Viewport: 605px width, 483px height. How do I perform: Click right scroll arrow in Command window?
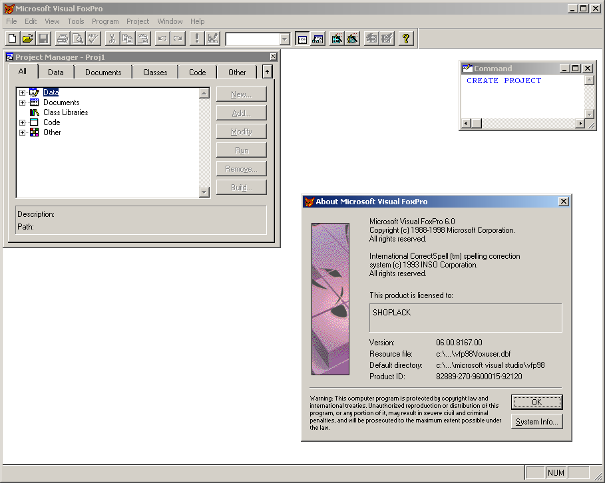pos(580,124)
